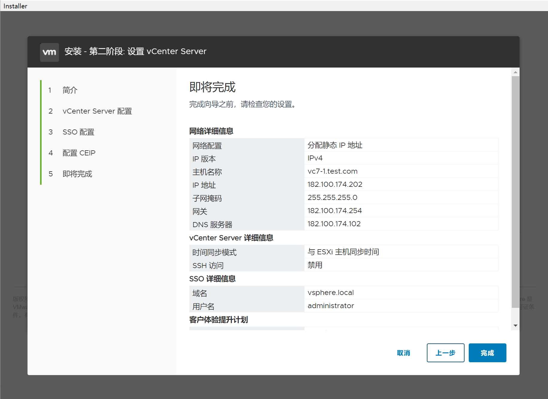Click the vertical scrollbar thumb
The width and height of the screenshot is (548, 399).
pos(515,191)
